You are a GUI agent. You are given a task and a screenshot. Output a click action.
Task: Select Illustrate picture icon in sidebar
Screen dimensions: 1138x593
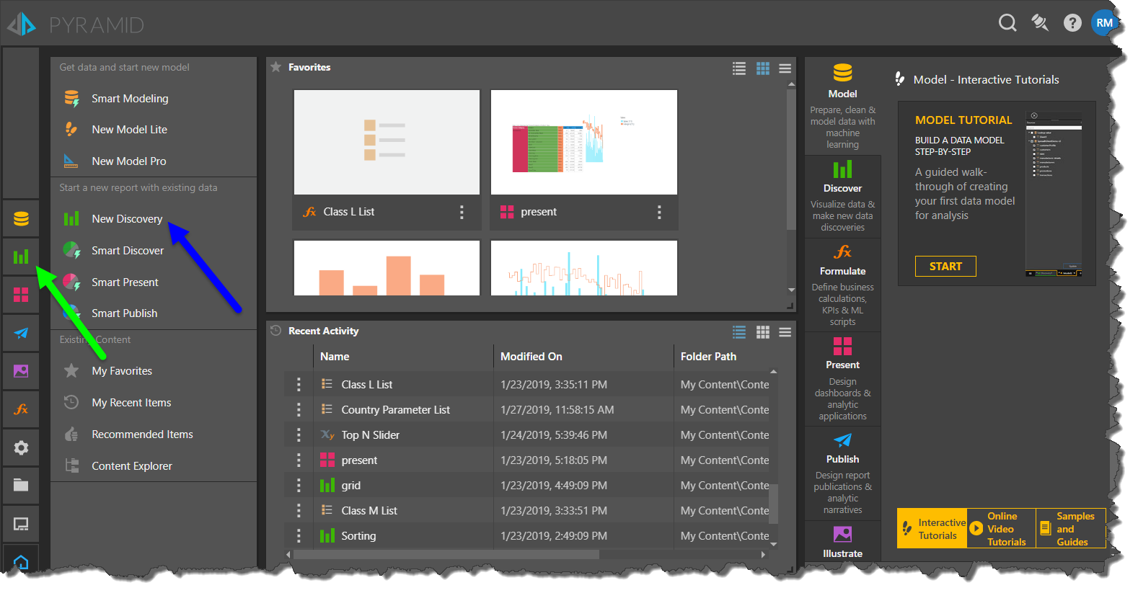tap(21, 371)
